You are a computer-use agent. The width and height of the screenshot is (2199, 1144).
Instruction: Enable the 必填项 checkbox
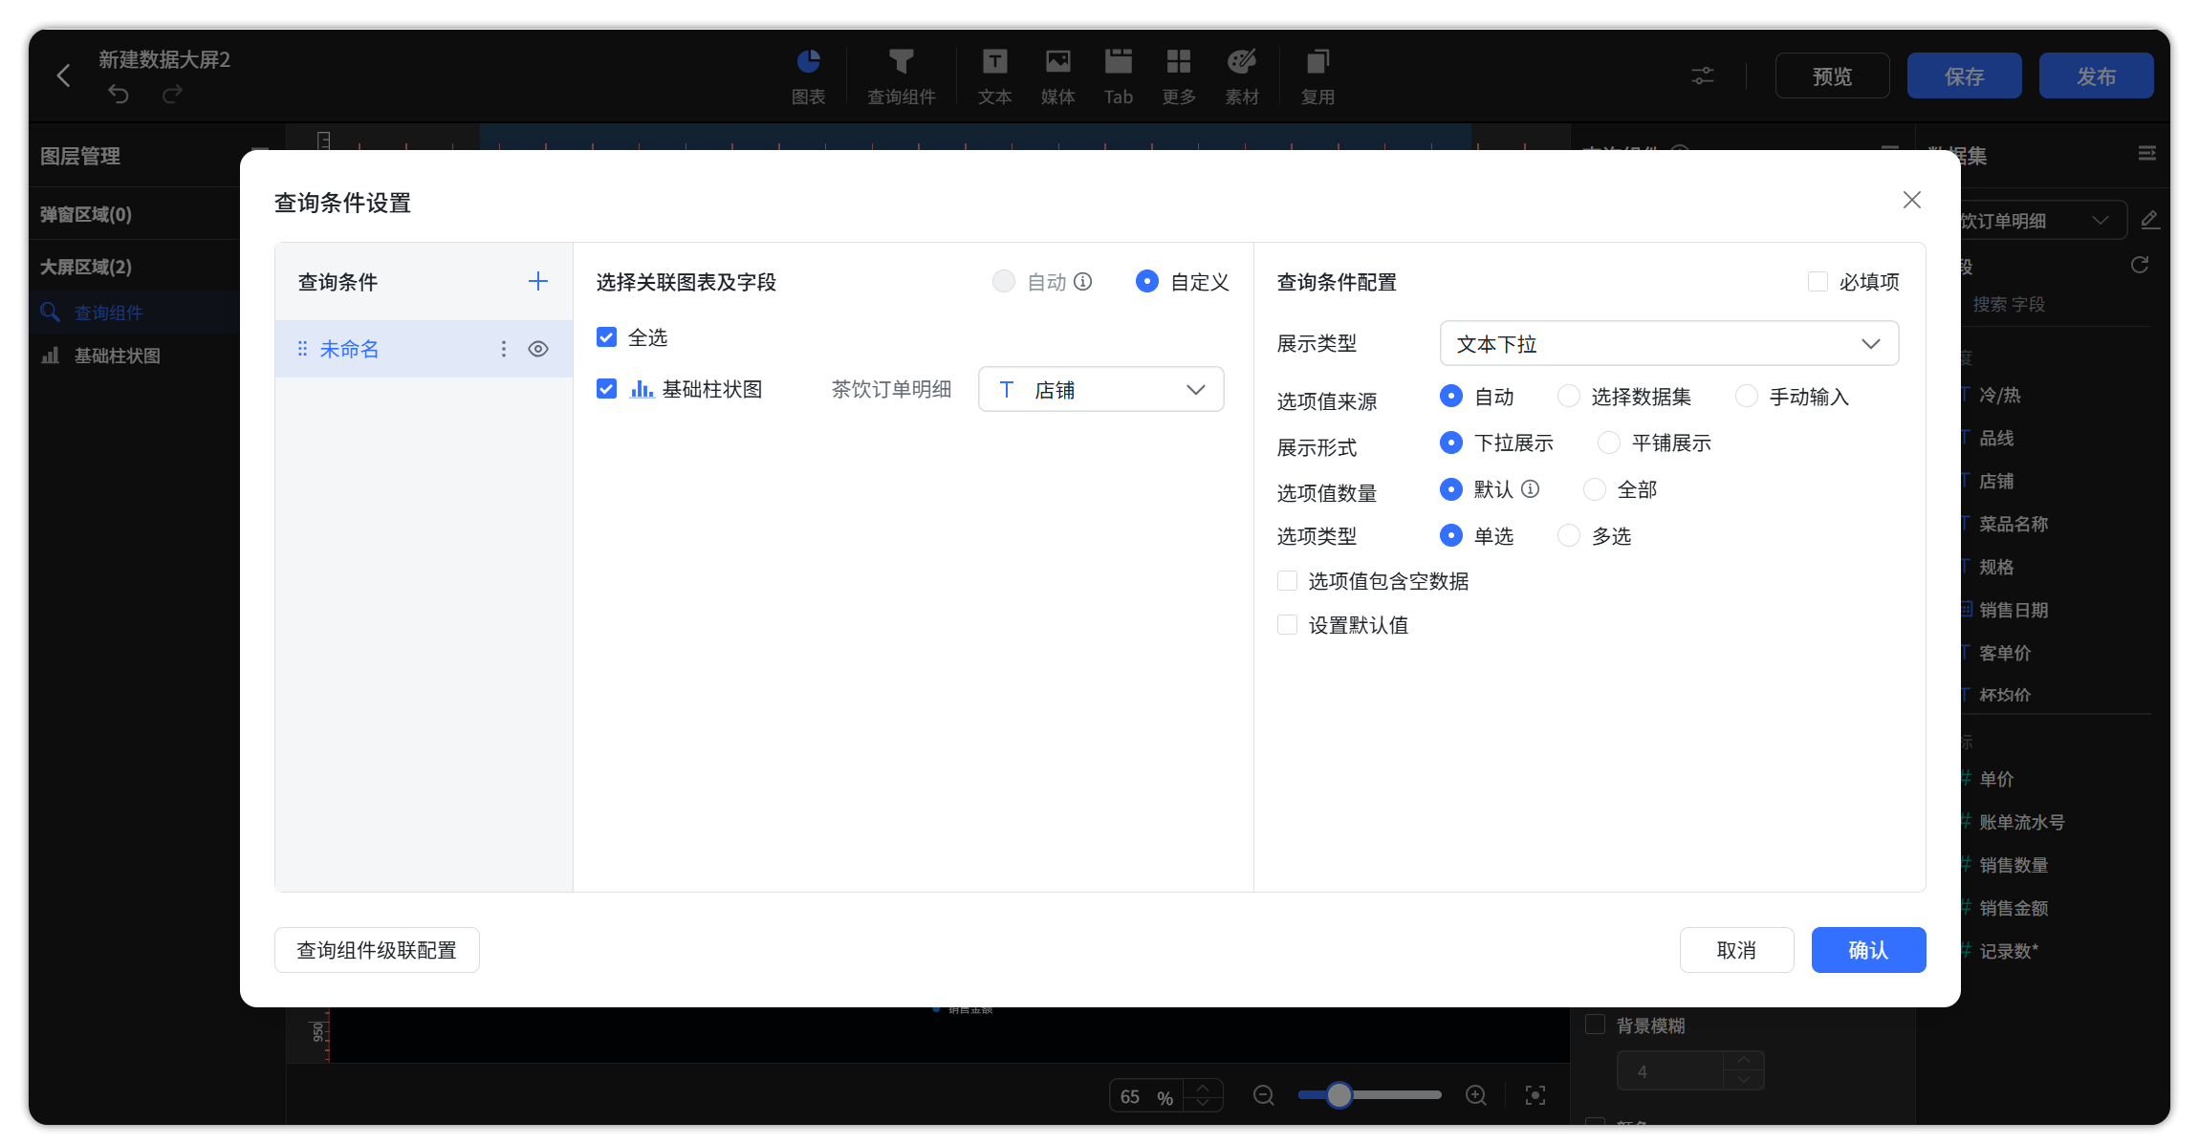coord(1818,282)
